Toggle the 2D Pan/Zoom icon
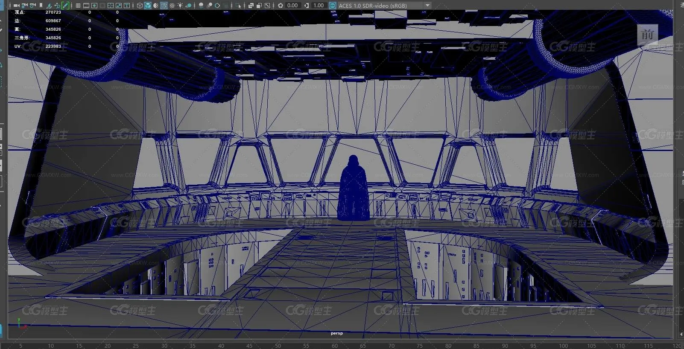The width and height of the screenshot is (684, 349). coord(57,6)
